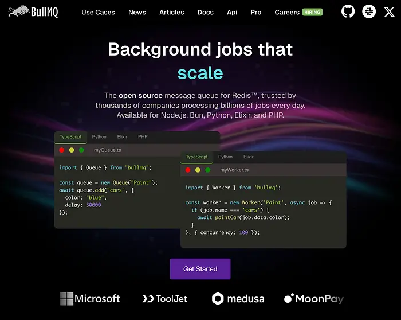Open the Careers page
Image resolution: width=401 pixels, height=320 pixels.
pos(287,12)
